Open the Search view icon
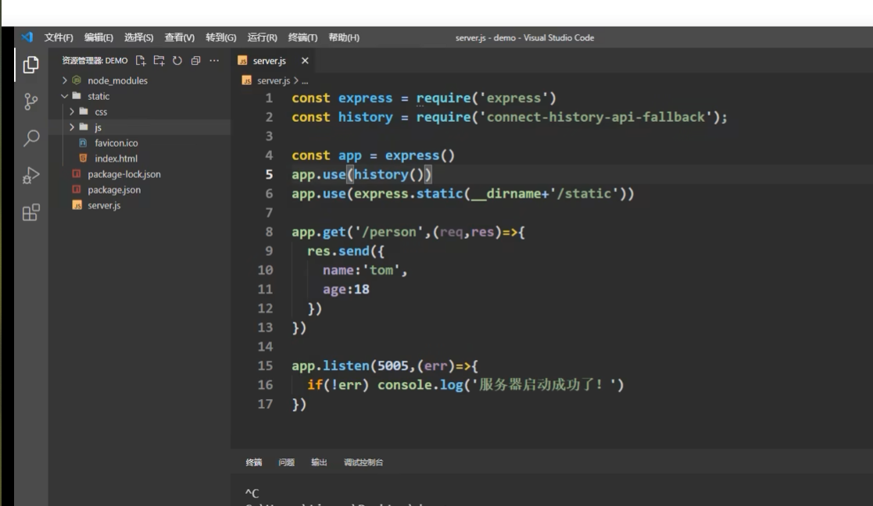The image size is (873, 506). click(31, 138)
